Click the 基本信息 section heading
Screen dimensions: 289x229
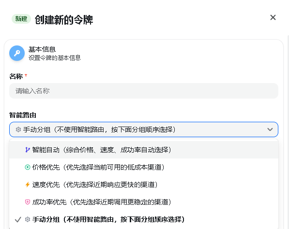point(42,49)
